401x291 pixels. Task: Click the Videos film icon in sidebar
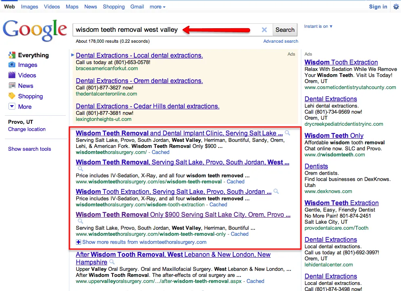(12, 75)
